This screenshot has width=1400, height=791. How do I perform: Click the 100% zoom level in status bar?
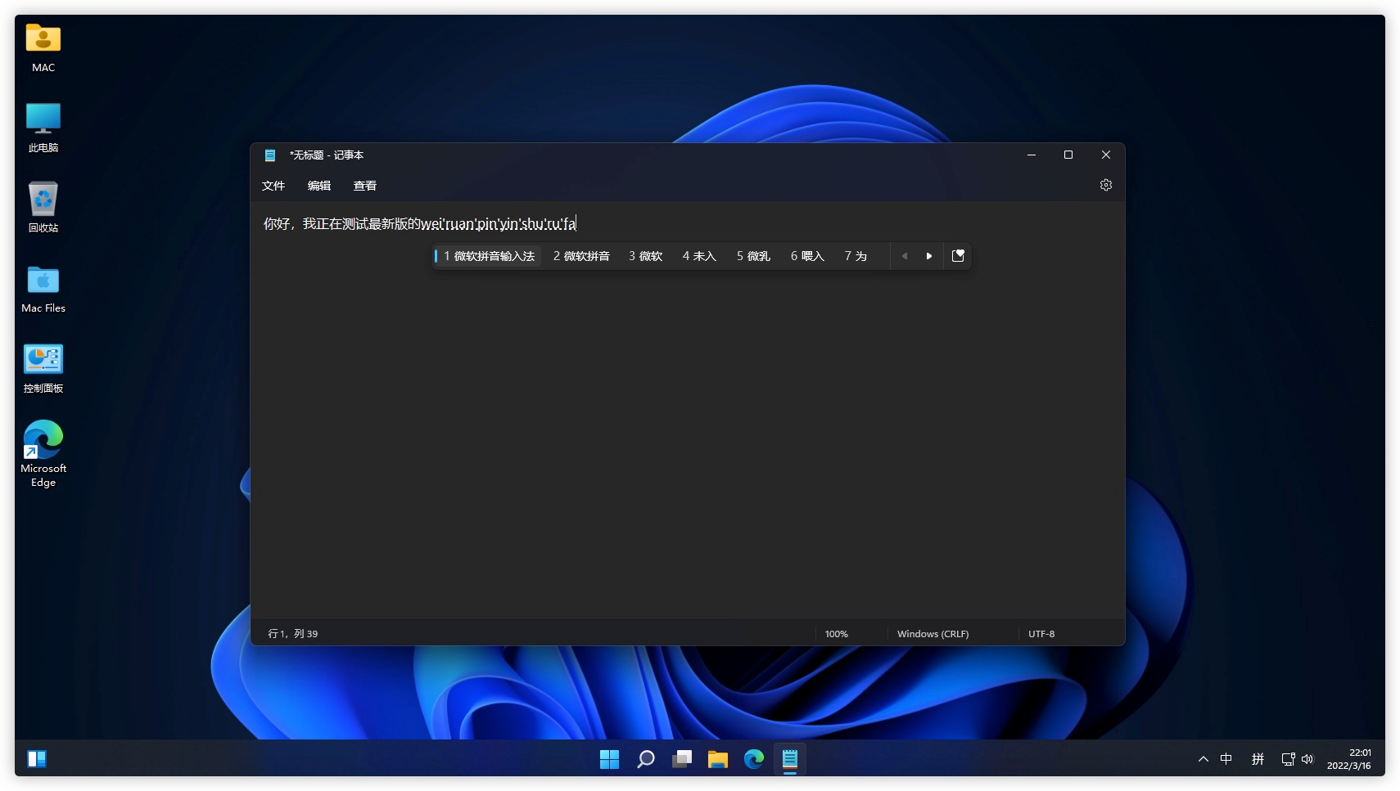pos(836,634)
